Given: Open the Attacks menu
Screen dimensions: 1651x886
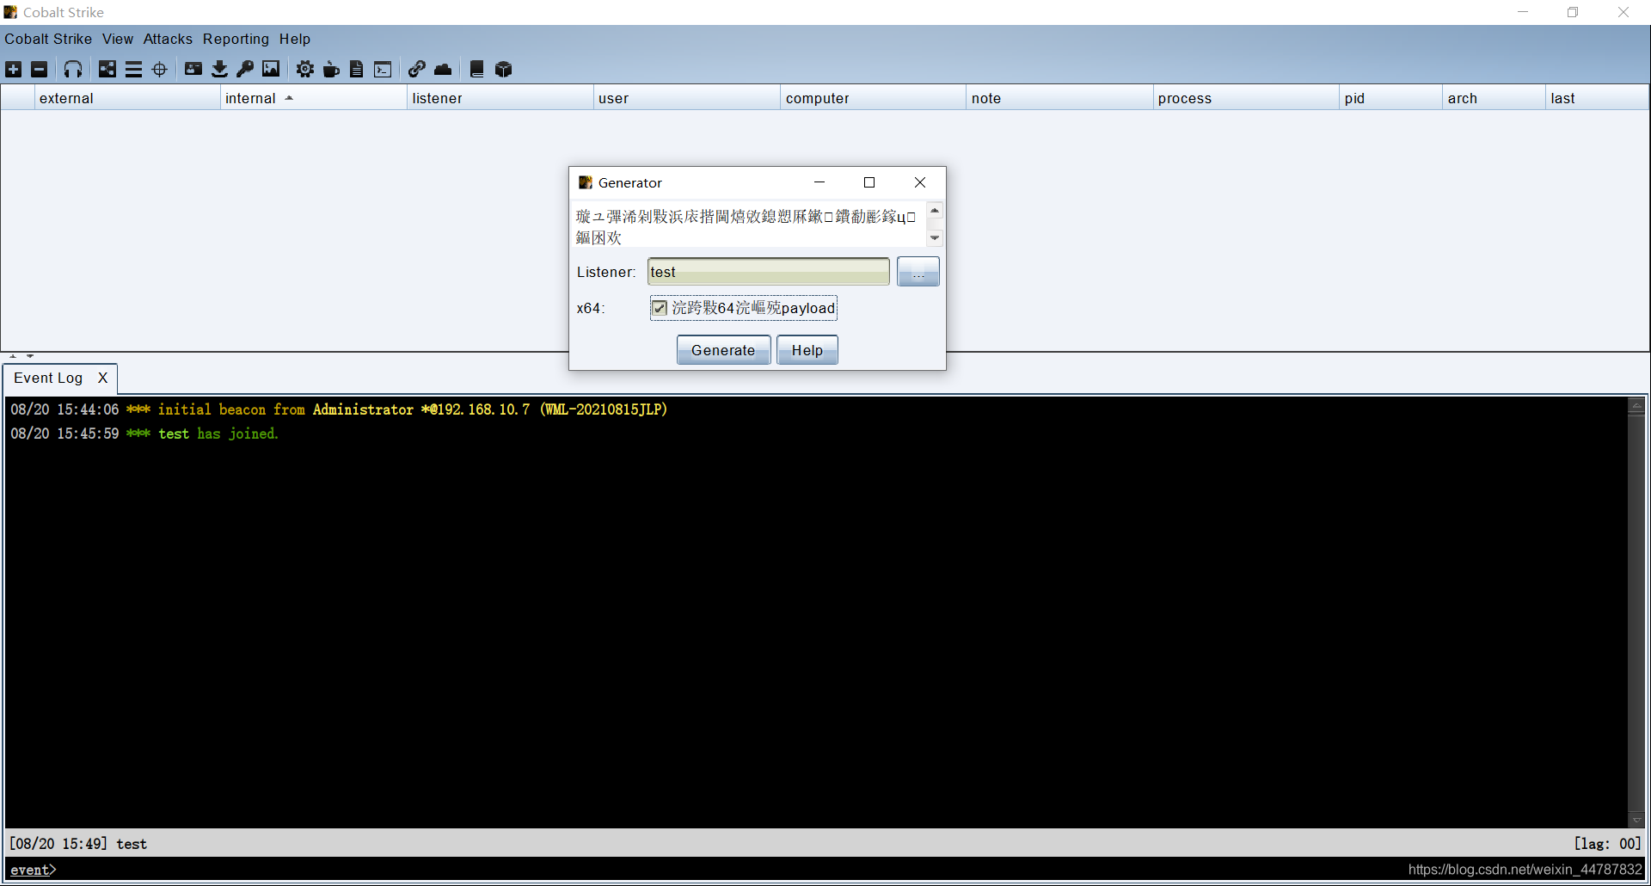Looking at the screenshot, I should coord(168,39).
